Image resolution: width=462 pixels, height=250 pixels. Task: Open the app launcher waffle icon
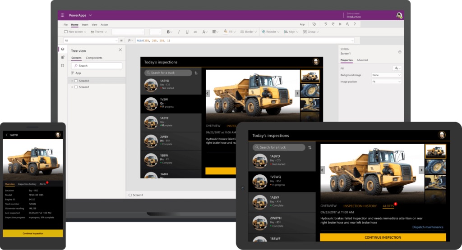[62, 15]
